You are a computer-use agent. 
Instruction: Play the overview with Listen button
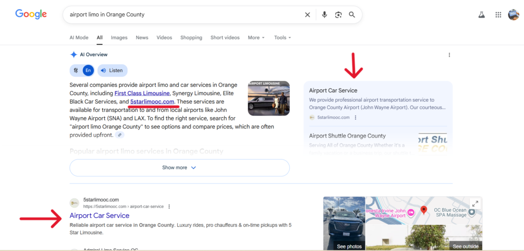point(112,71)
